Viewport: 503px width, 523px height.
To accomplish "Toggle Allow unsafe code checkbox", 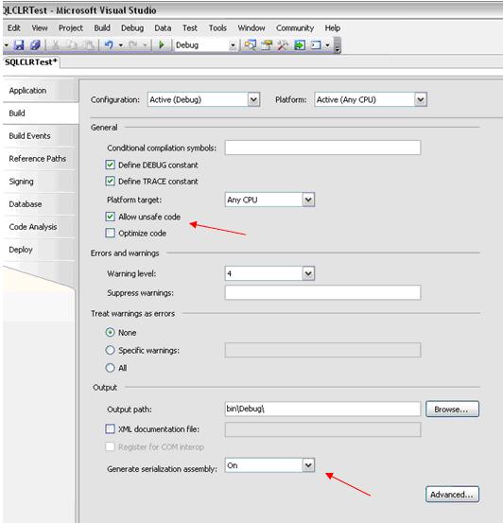I will tap(110, 217).
